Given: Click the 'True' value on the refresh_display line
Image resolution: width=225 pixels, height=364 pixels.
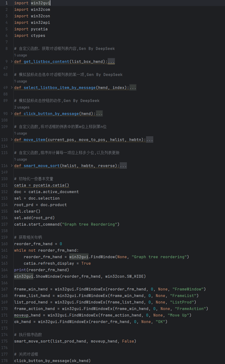Looking at the screenshot, I should (x=86, y=263).
